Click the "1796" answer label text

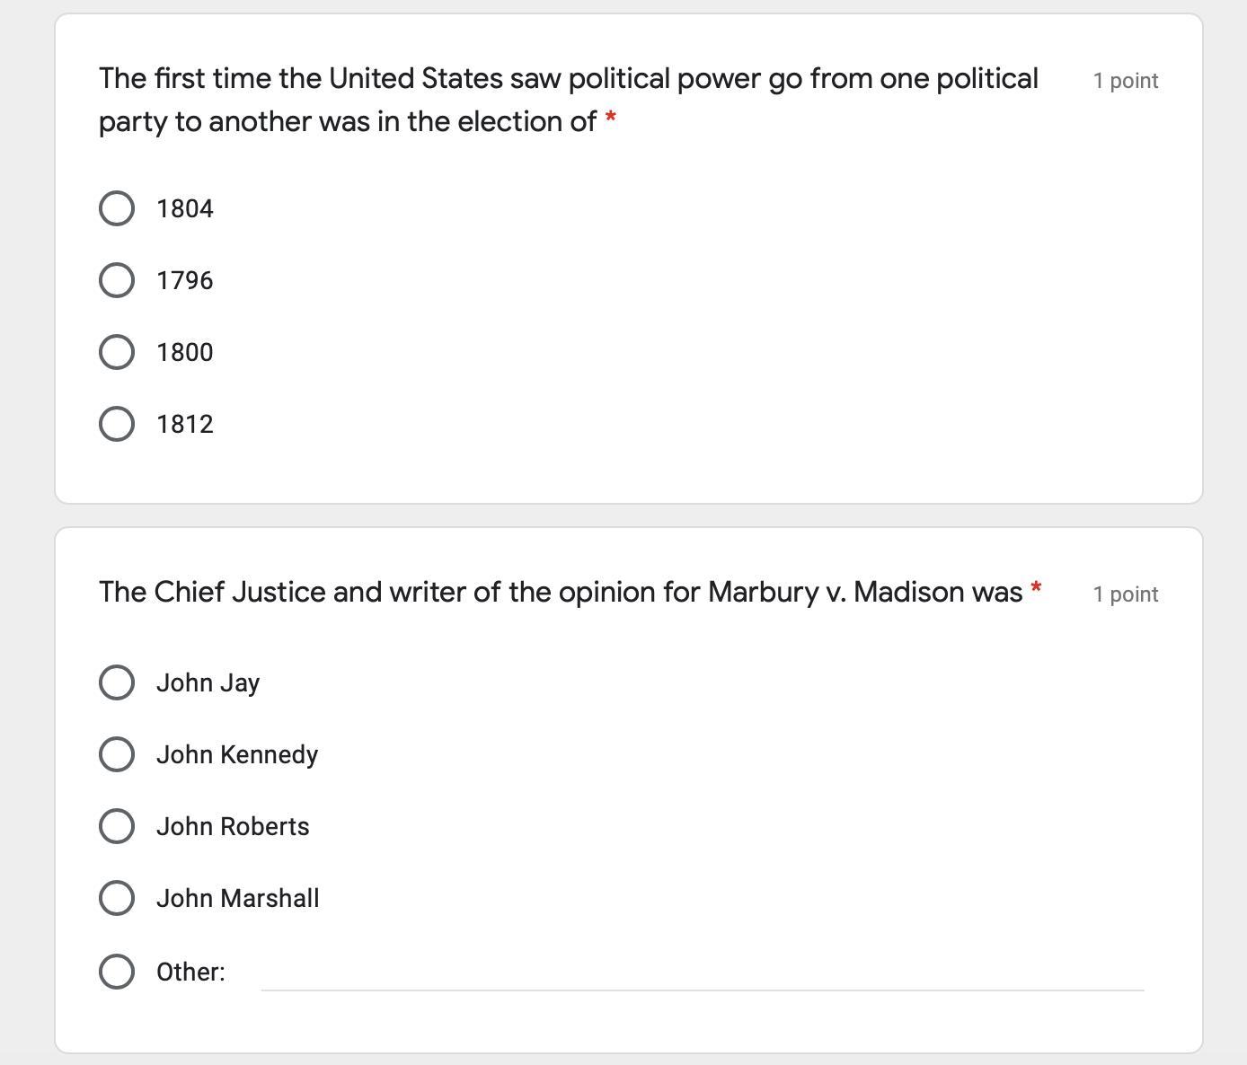[185, 280]
